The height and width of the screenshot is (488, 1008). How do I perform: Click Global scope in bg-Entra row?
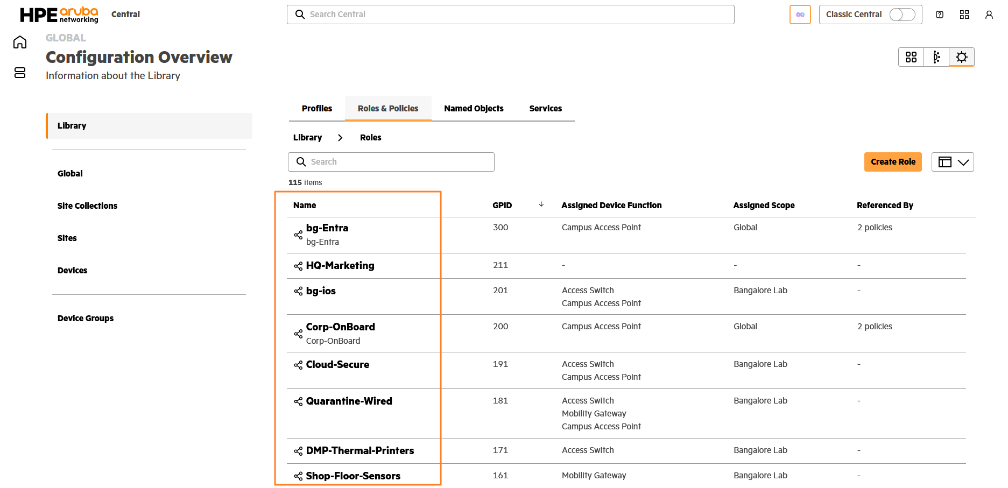pos(745,228)
